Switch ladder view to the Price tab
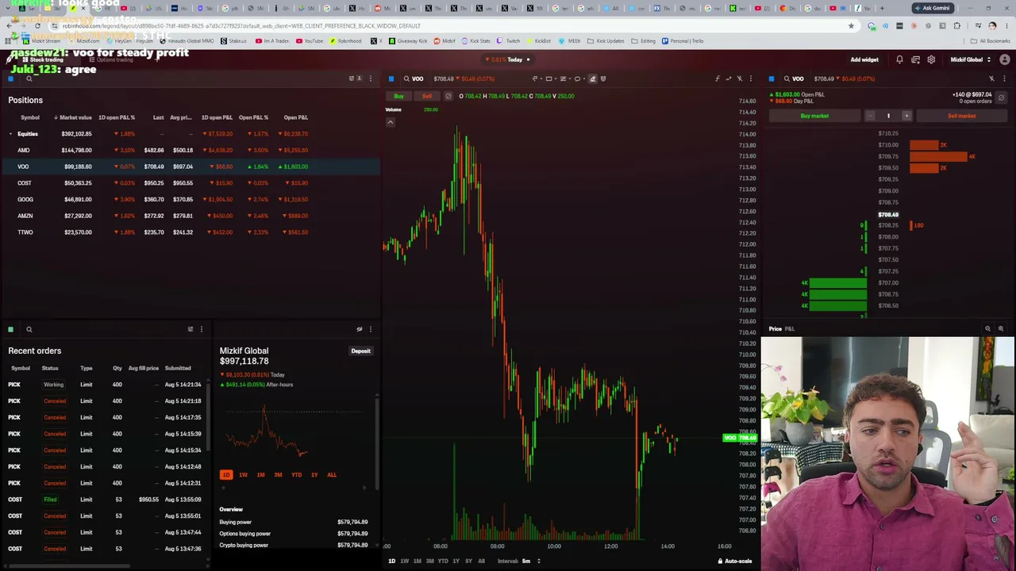The height and width of the screenshot is (571, 1016). pos(775,328)
